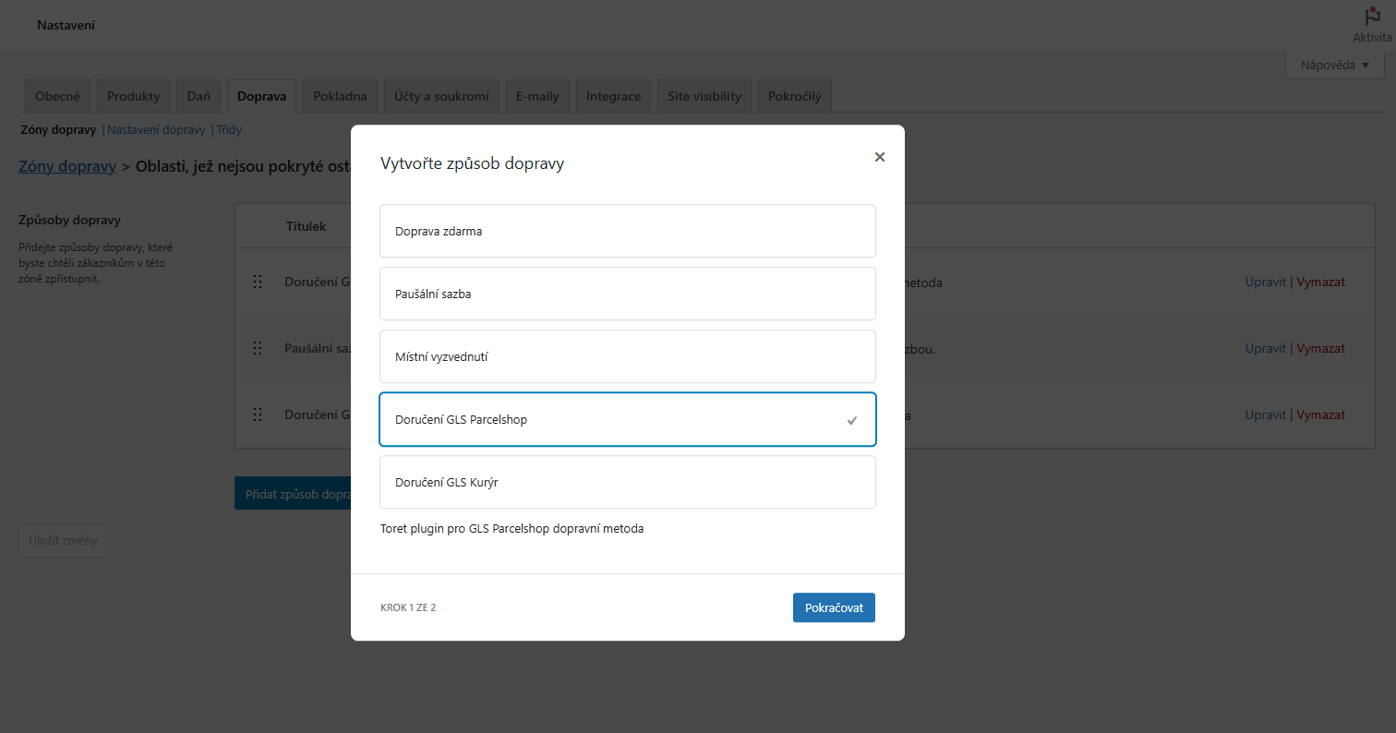
Task: Click Vymazat in the Paušální sazba row
Action: click(x=1320, y=349)
